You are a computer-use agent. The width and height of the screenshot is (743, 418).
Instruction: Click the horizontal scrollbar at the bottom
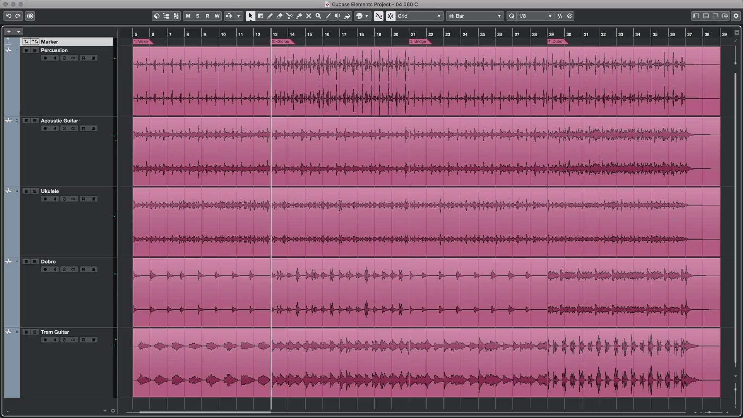pos(205,412)
